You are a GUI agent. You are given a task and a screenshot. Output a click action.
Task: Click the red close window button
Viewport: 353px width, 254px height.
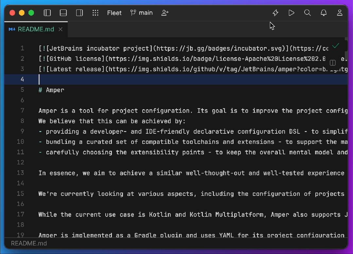12,13
